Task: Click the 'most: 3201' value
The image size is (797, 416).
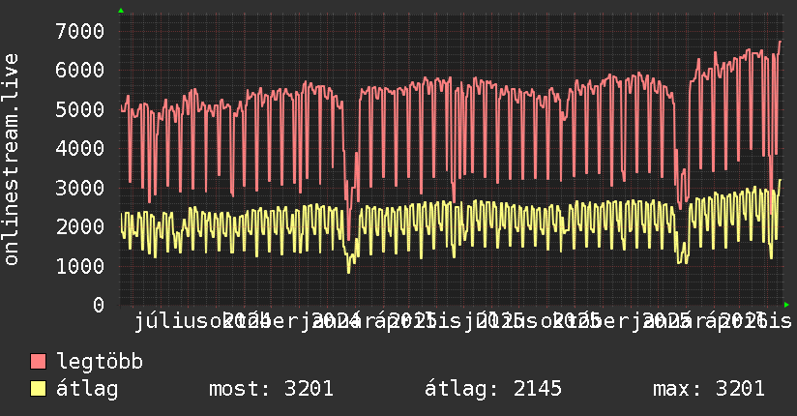Action: pos(272,389)
